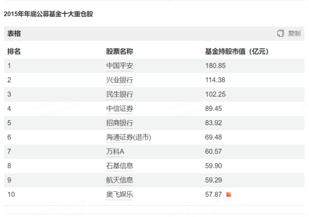Click the 排名 column header
Screen dimensions: 309x217
[14, 51]
